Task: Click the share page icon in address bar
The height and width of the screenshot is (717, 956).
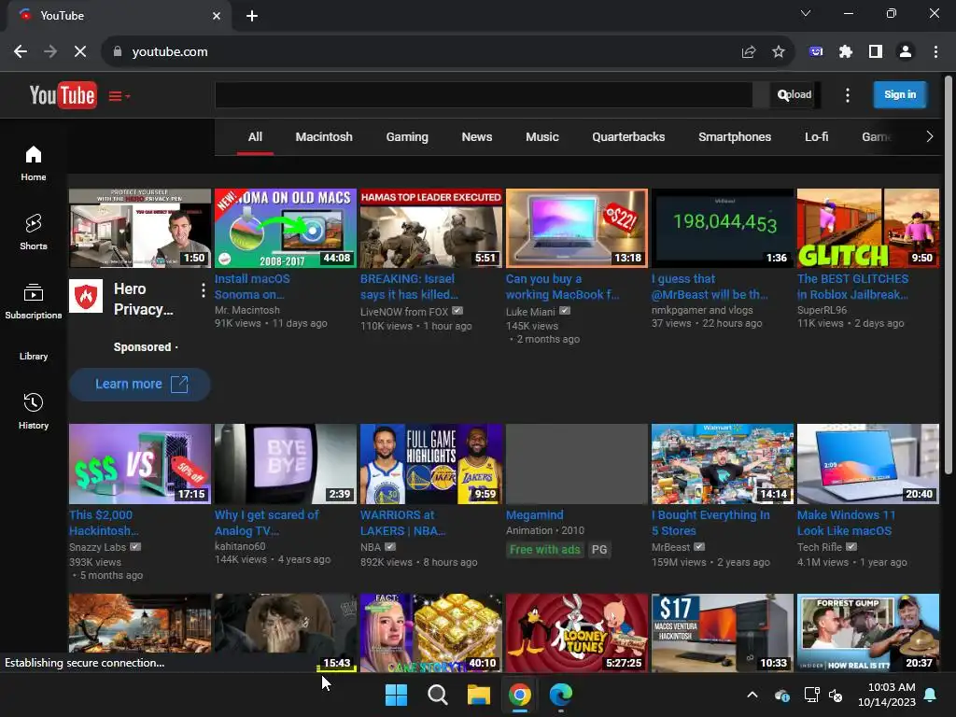Action: pos(749,52)
